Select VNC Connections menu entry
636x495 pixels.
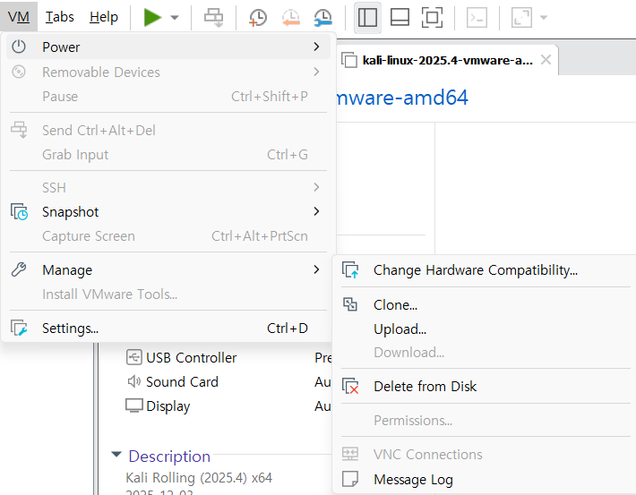484,455
